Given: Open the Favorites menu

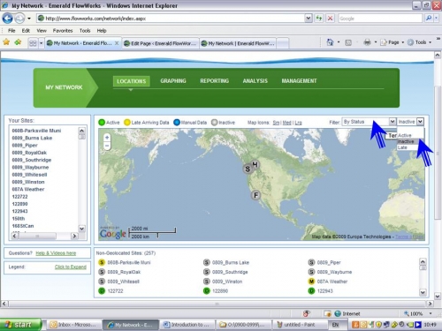Looking at the screenshot, I should (63, 31).
